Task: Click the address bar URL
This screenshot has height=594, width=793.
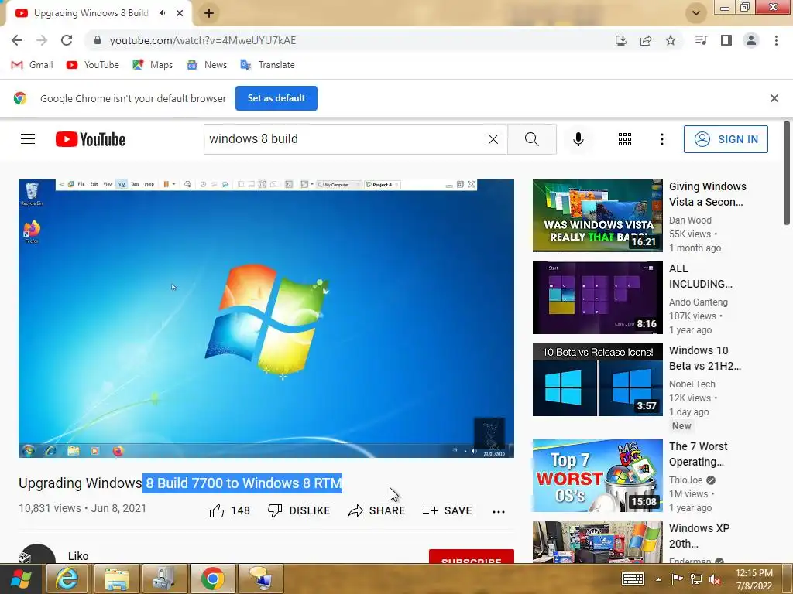Action: [x=202, y=40]
